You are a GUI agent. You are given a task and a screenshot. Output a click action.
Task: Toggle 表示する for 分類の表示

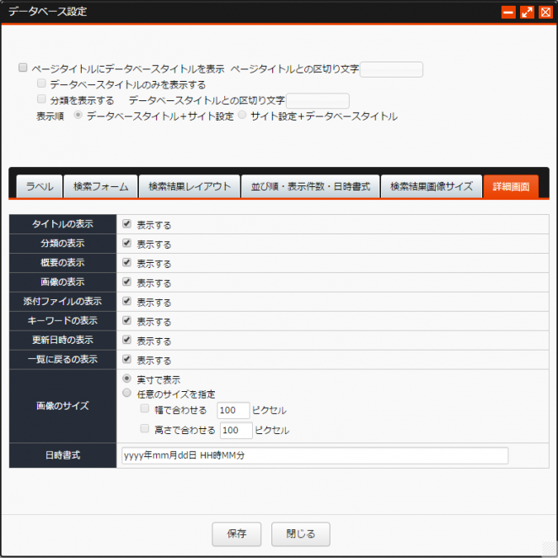[x=126, y=243]
